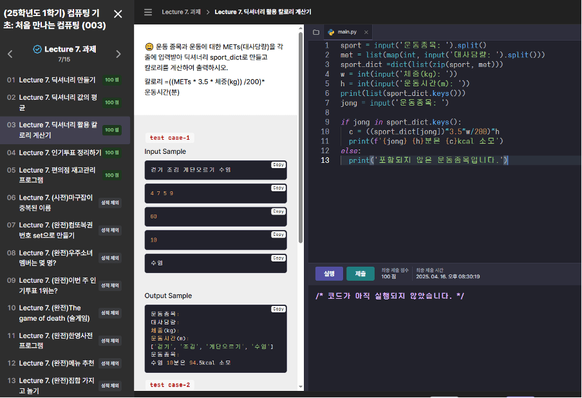Screen dimensions: 582x398
Task: Go to previous lecture with left arrow chevron
Action: pyautogui.click(x=10, y=54)
